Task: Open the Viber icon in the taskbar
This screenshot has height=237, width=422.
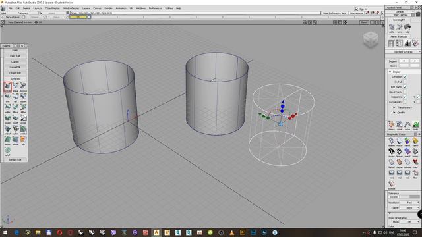Action: click(113, 232)
